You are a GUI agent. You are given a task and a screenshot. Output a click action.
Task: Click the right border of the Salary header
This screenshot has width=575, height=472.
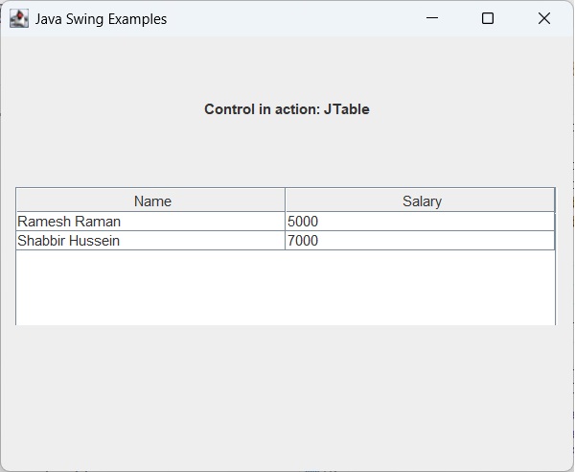pos(554,201)
